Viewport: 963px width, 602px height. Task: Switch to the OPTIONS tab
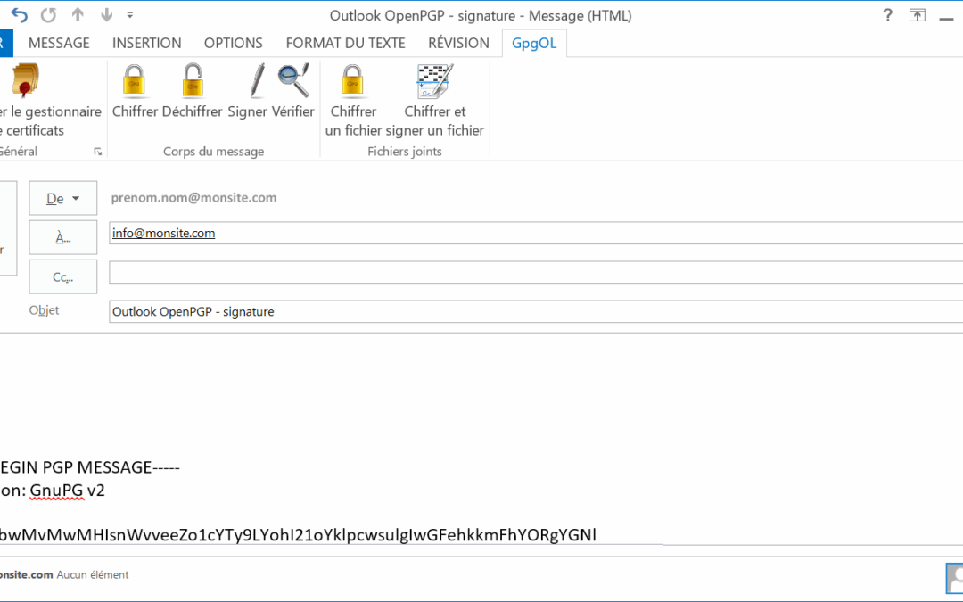(x=234, y=43)
